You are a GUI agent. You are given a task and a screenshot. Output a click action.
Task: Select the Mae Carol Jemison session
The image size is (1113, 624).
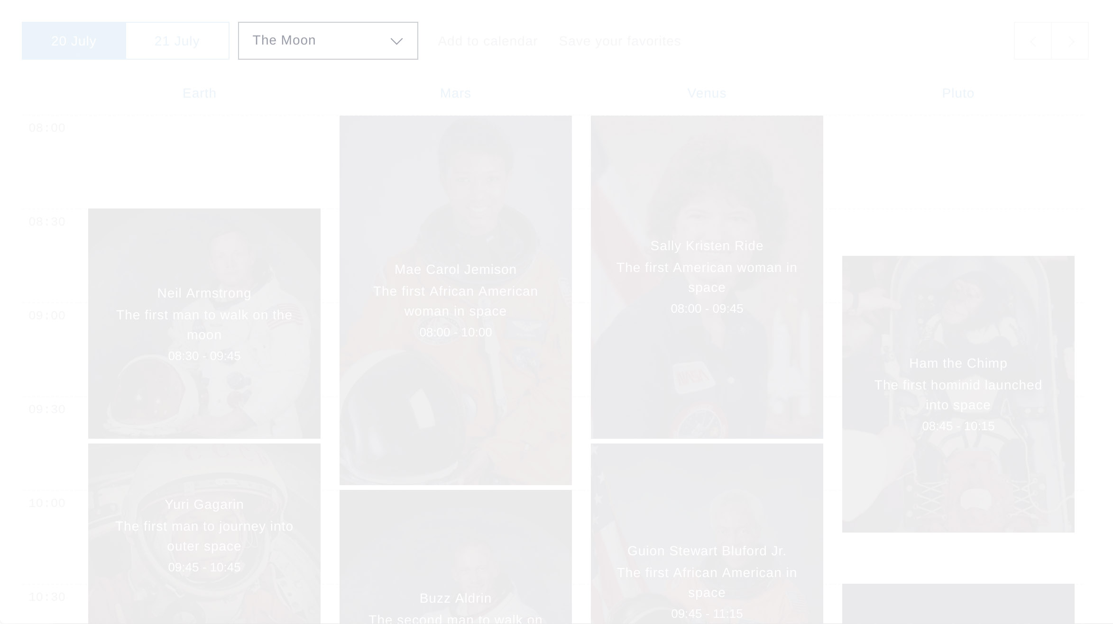(x=456, y=299)
